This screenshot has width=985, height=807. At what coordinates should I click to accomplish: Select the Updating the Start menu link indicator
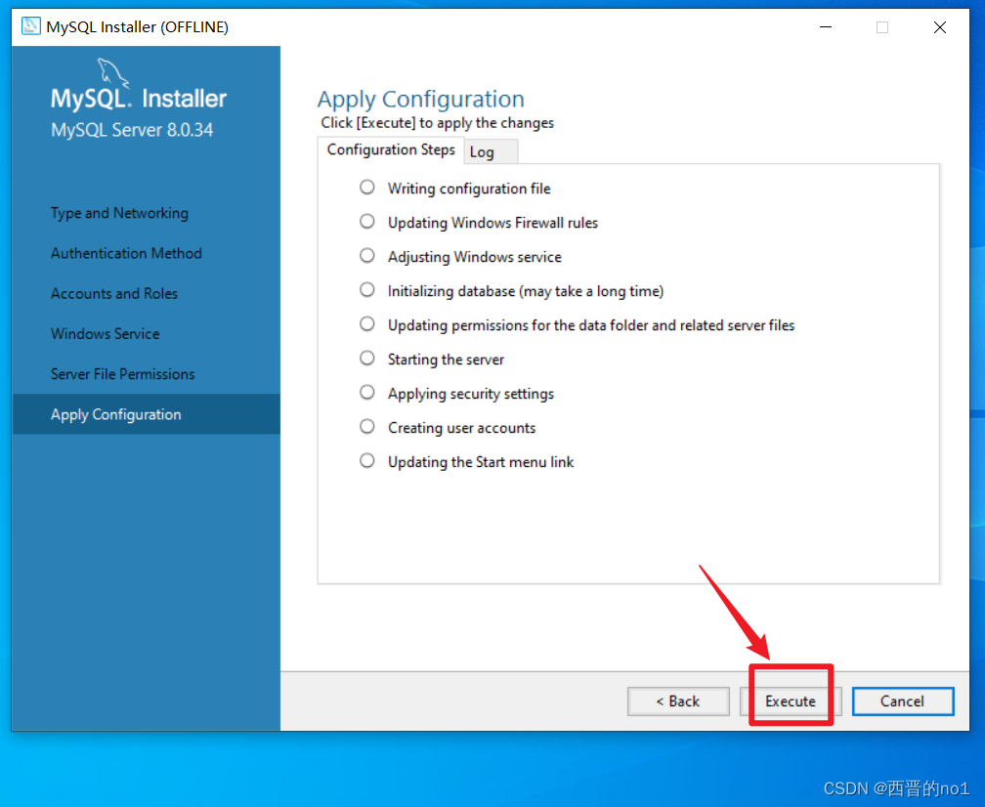point(366,461)
